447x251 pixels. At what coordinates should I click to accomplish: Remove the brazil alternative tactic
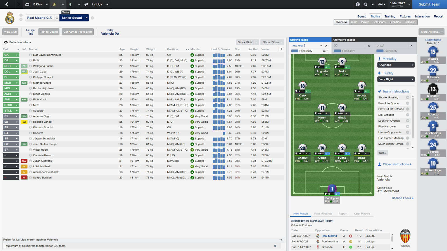412,45
